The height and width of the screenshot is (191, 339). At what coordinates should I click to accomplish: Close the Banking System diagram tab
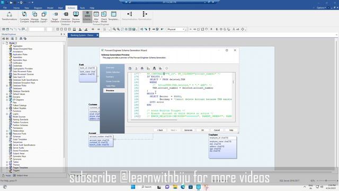(97, 35)
